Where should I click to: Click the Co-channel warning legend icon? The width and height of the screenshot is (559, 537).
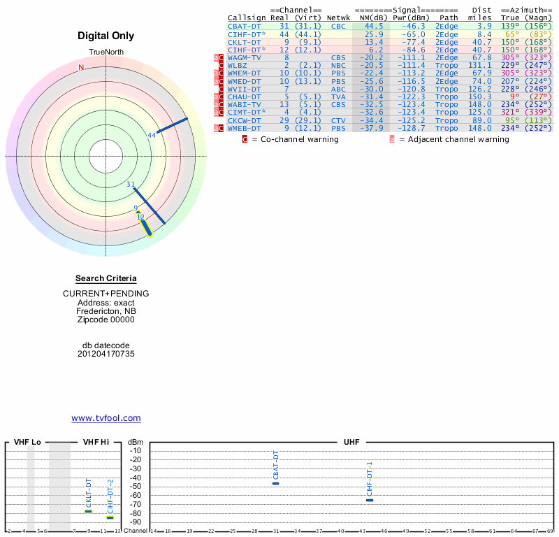pyautogui.click(x=245, y=139)
